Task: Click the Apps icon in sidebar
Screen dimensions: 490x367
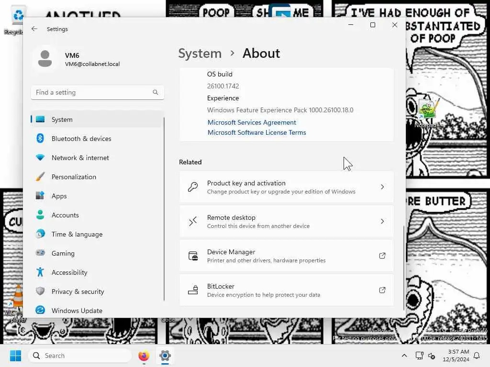Action: coord(40,195)
